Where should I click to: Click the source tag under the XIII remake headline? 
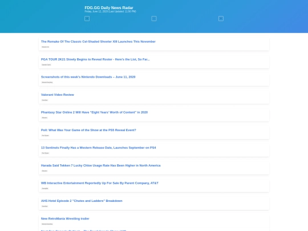pyautogui.click(x=46, y=47)
